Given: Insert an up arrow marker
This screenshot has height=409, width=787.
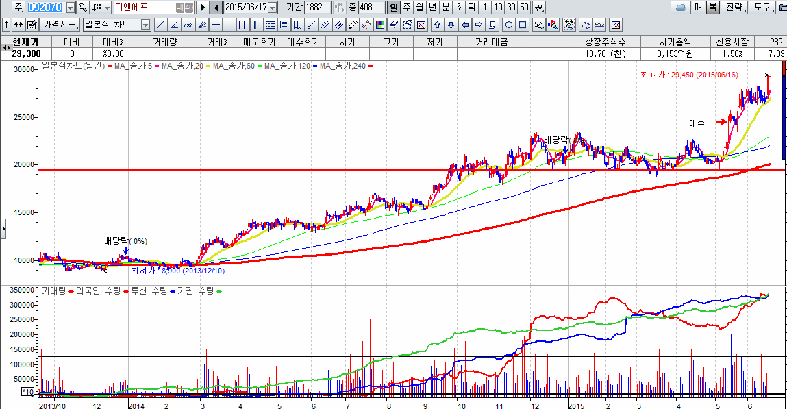Looking at the screenshot, I should [x=436, y=25].
